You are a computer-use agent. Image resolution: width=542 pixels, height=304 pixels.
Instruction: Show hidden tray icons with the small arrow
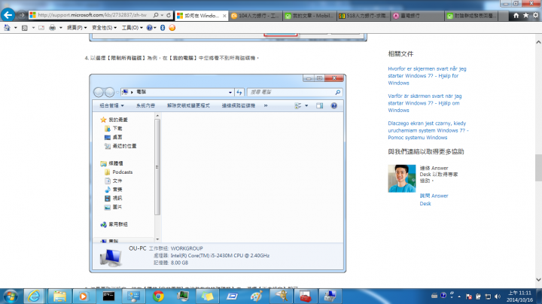(459, 296)
